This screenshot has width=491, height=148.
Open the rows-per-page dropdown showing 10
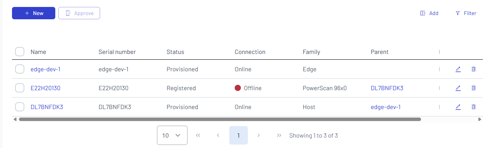pyautogui.click(x=172, y=135)
